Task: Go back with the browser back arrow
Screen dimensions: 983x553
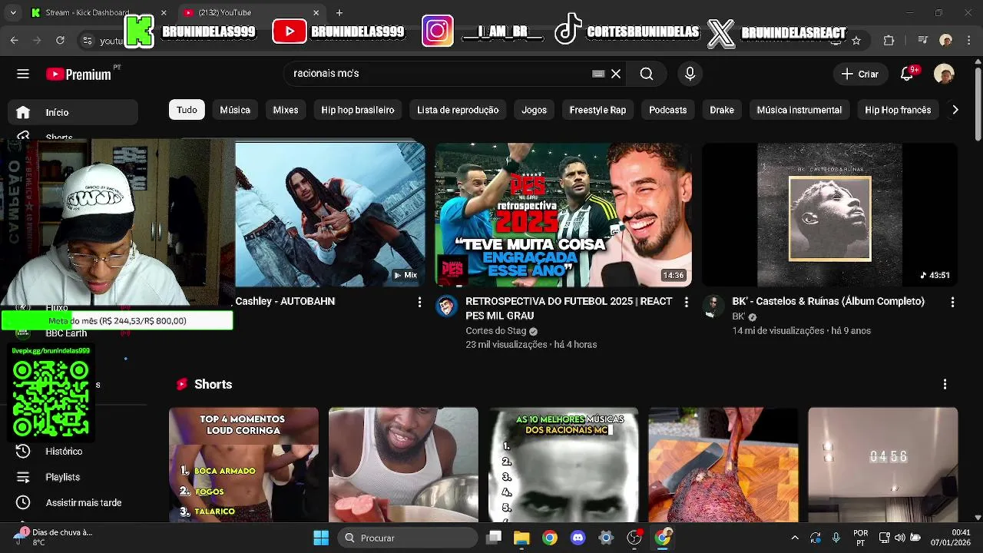Action: [x=14, y=40]
